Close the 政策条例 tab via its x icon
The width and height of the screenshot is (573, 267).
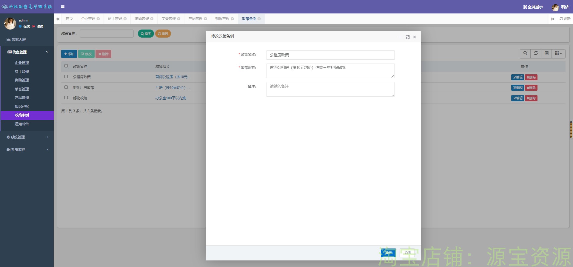pos(259,19)
